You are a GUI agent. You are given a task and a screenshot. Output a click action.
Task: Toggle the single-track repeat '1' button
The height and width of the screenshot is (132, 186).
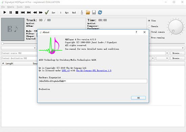click(x=61, y=12)
